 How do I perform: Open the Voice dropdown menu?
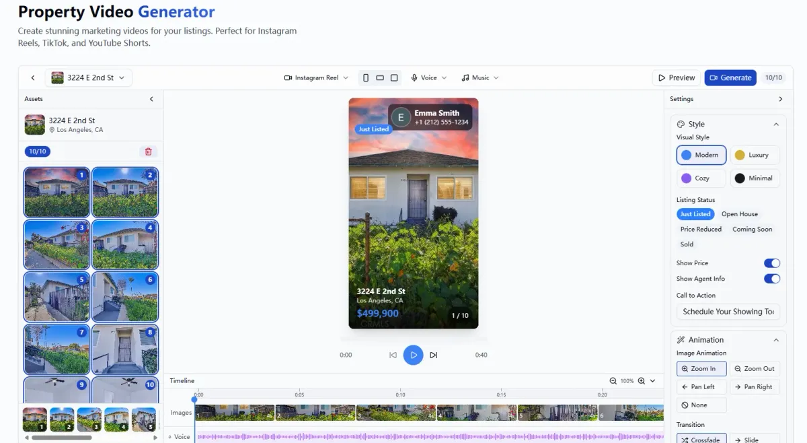point(428,78)
